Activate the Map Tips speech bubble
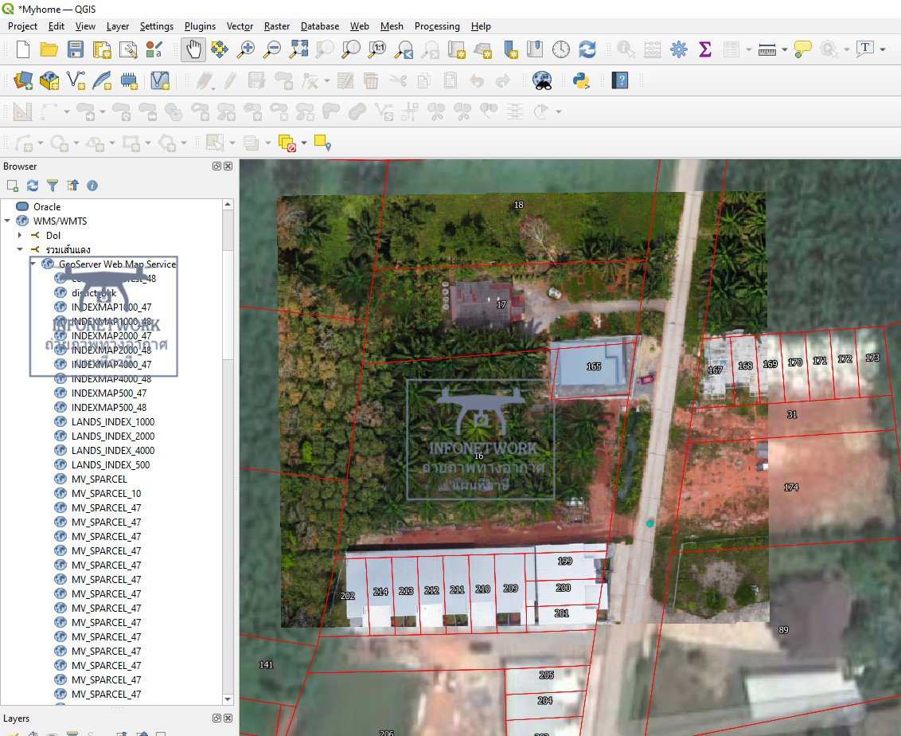Image resolution: width=901 pixels, height=736 pixels. pyautogui.click(x=803, y=49)
